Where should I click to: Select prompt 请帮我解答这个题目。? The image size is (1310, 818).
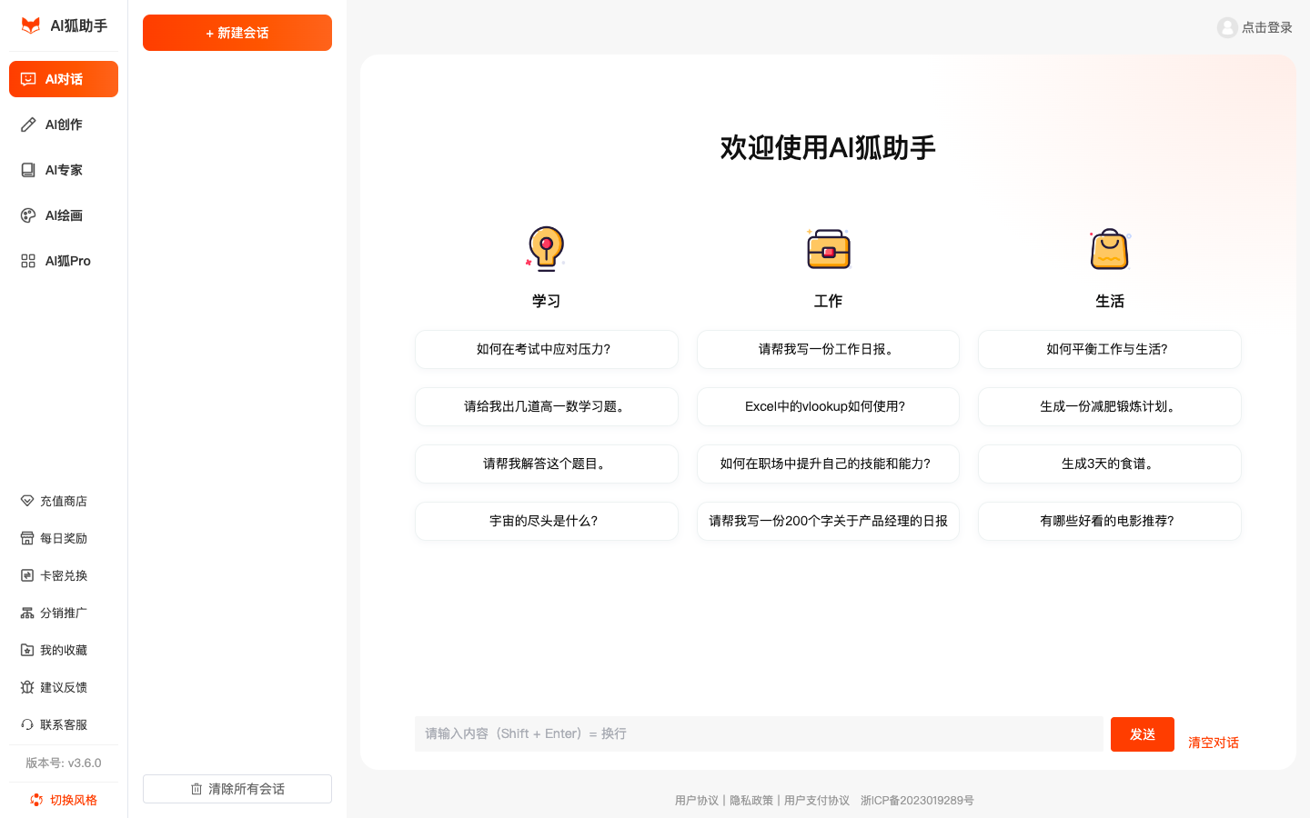547,464
